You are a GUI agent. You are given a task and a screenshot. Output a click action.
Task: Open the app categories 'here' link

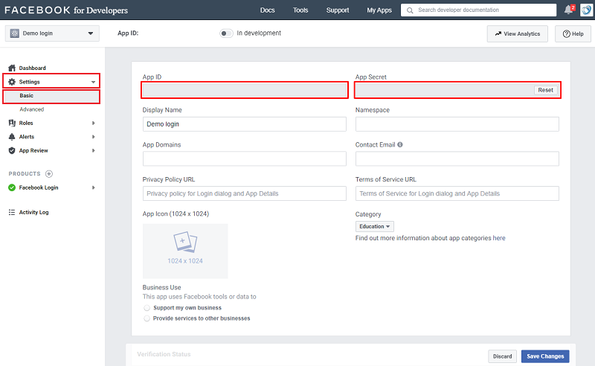499,238
